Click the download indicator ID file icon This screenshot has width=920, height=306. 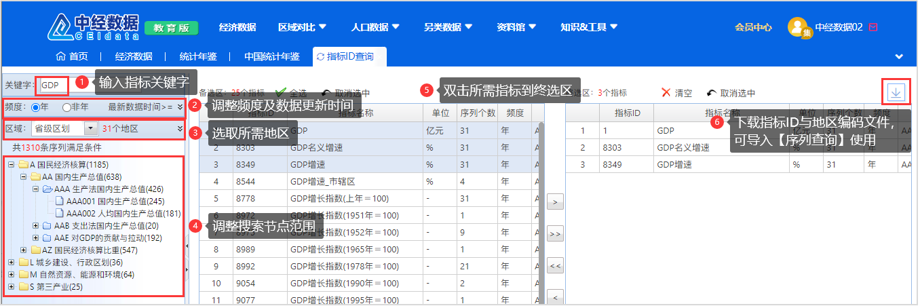click(x=896, y=92)
